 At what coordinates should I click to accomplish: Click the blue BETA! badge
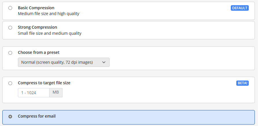click(x=242, y=83)
